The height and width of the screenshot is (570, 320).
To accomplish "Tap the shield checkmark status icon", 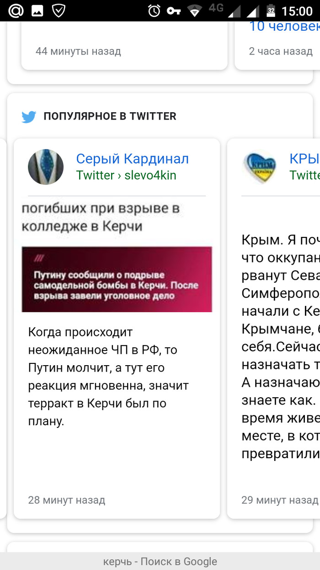I will [59, 11].
